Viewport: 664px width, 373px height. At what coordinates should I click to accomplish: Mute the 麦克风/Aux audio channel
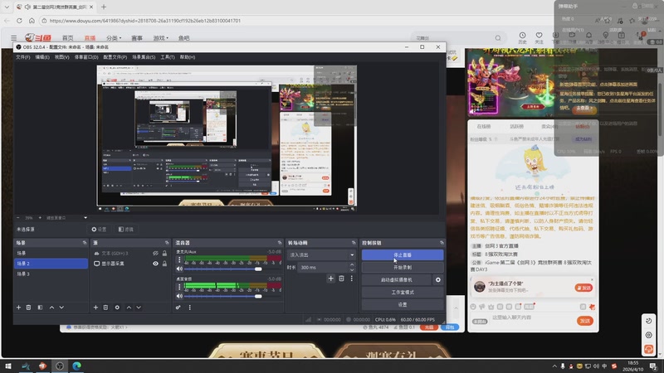[x=179, y=269]
